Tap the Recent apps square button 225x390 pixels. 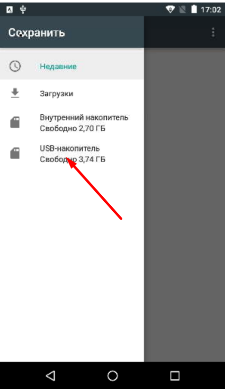click(175, 375)
